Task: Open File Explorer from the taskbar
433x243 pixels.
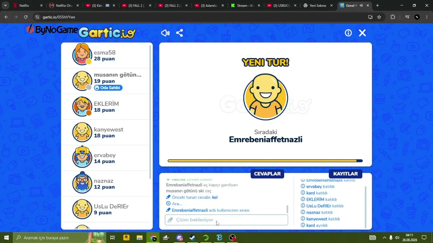Action: pyautogui.click(x=139, y=238)
